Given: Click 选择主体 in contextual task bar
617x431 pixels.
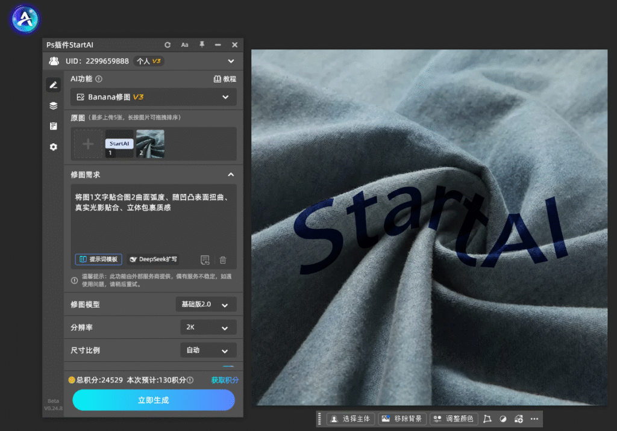Looking at the screenshot, I should tap(351, 419).
